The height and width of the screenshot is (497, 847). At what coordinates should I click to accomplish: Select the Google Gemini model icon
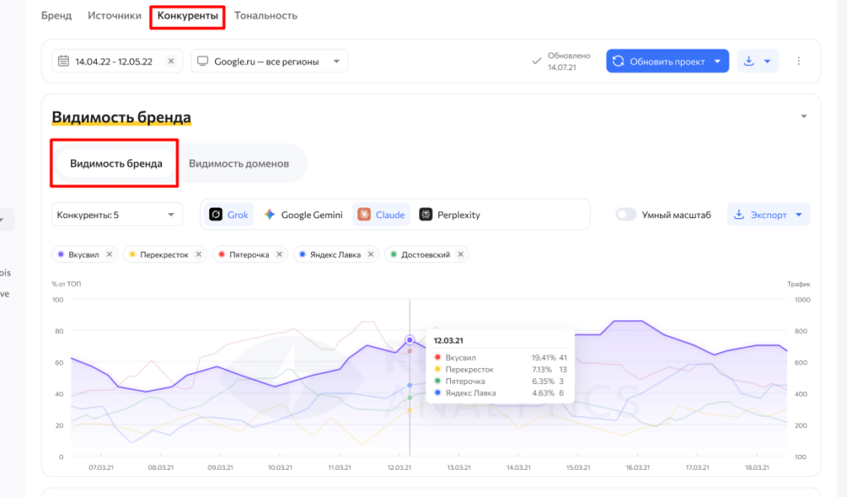269,215
